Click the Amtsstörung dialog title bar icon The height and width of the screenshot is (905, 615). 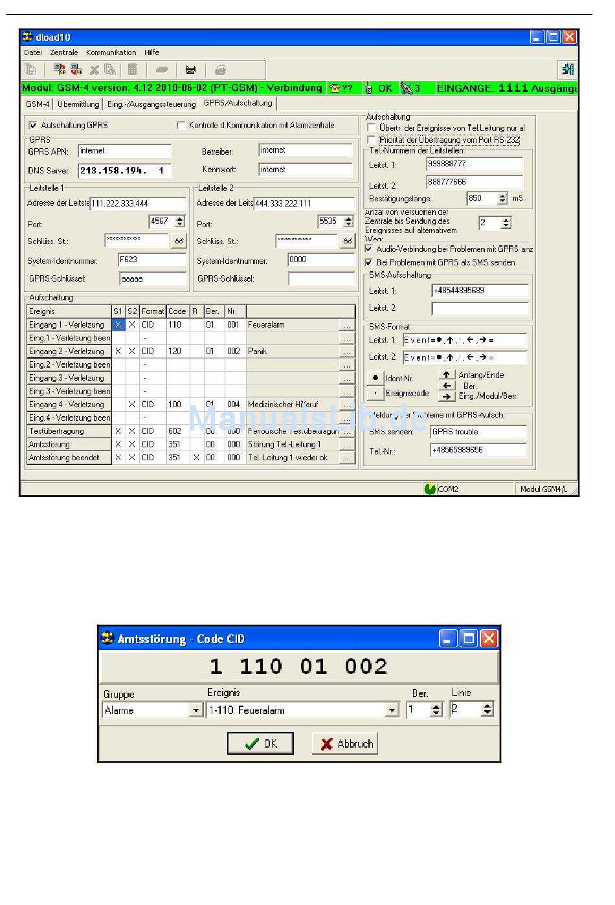(107, 638)
